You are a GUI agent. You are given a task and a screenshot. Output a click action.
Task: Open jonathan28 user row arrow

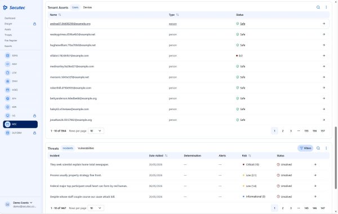(324, 120)
